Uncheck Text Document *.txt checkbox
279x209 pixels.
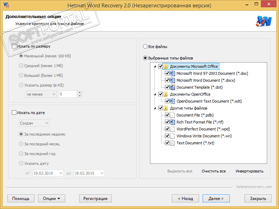coord(167,143)
